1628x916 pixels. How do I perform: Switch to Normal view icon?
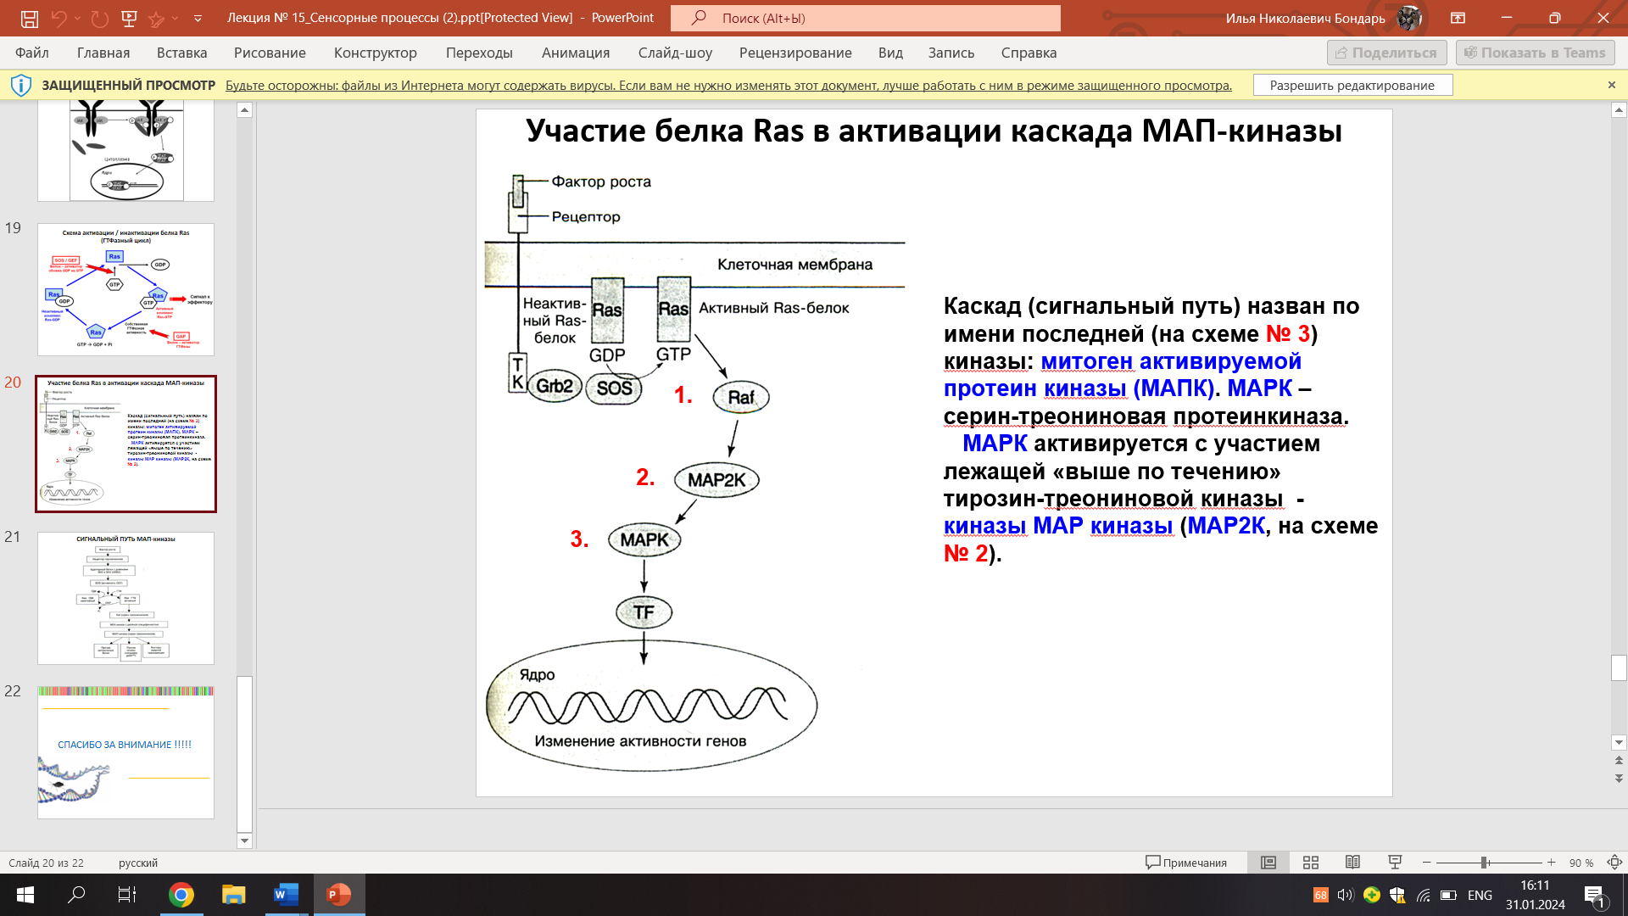(1268, 863)
